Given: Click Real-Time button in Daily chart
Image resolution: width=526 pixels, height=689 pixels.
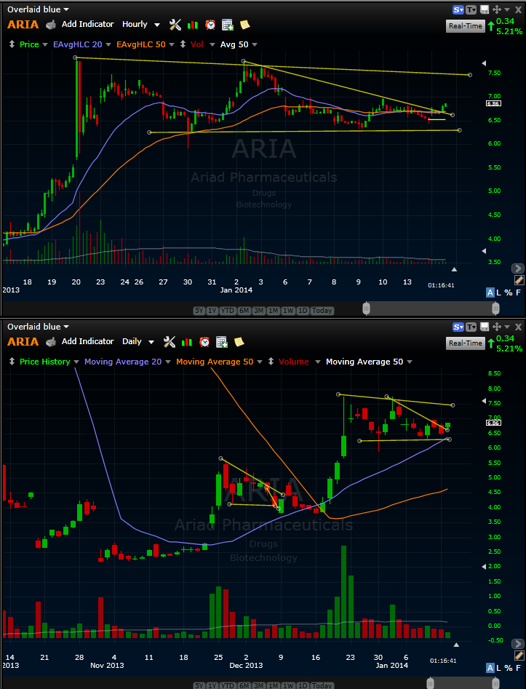Looking at the screenshot, I should pos(466,343).
